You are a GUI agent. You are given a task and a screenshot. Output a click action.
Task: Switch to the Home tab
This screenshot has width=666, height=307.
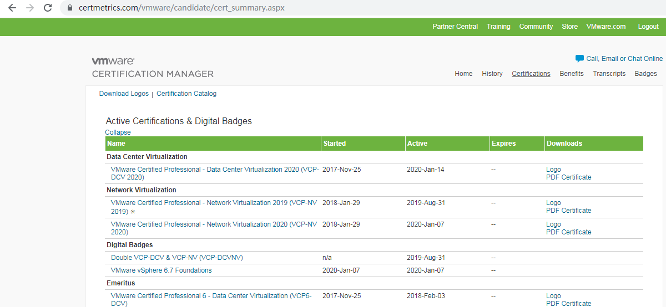463,74
